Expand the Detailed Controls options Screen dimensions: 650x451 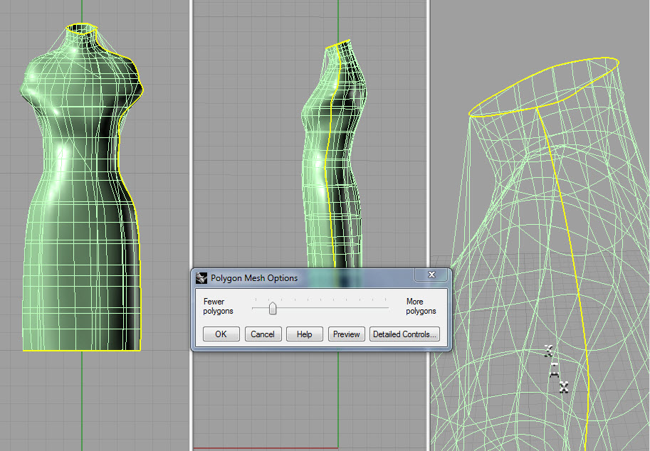click(404, 334)
